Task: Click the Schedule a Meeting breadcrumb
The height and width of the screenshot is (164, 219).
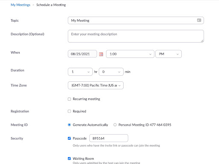Action: [x=51, y=5]
